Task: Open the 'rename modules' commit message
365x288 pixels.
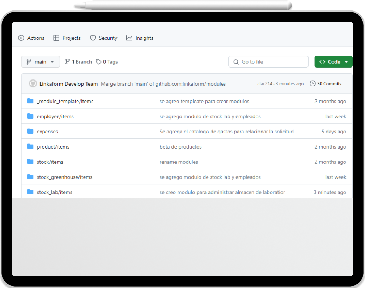Action: (x=179, y=162)
